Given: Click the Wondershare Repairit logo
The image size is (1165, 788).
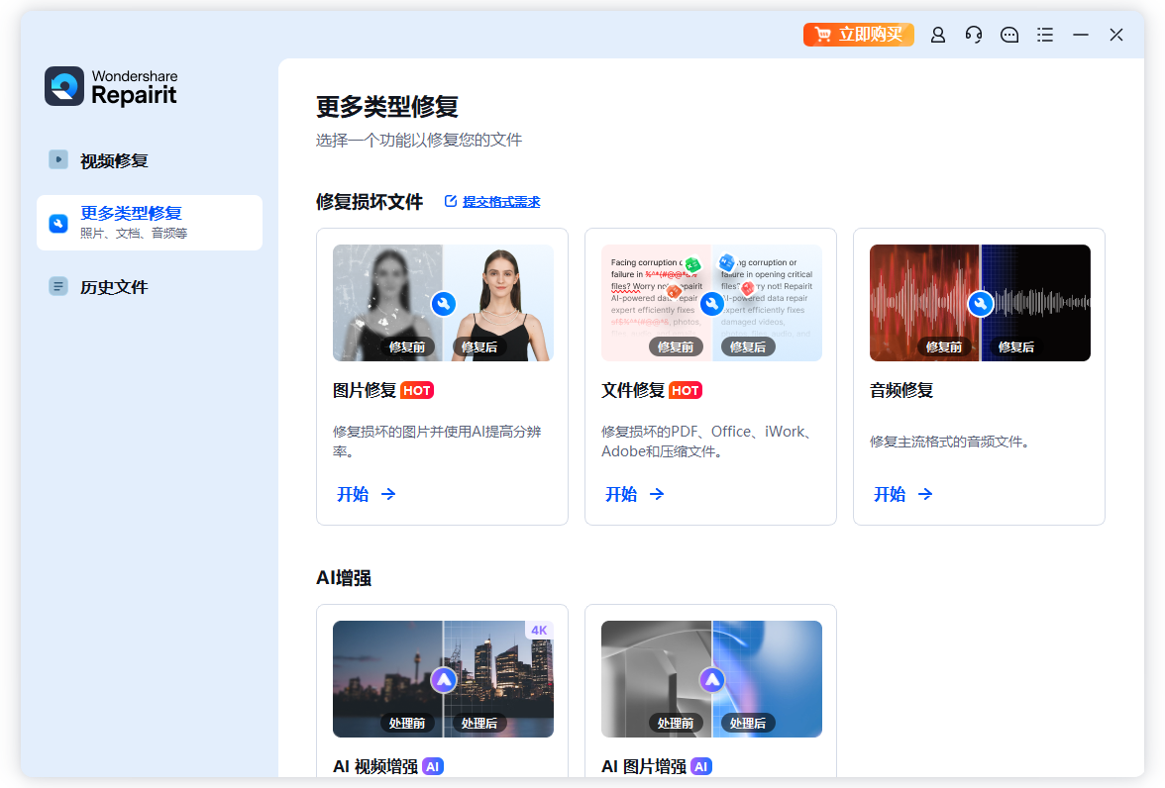Looking at the screenshot, I should coord(111,87).
